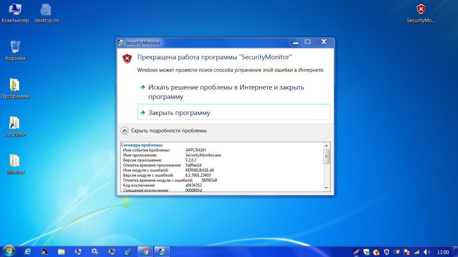The width and height of the screenshot is (458, 257).
Task: Open Action Center flag with red X
Action: 407,252
